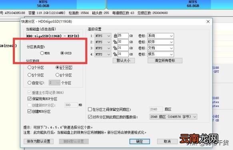This screenshot has width=233, height=150.
Task: Open partition 1 file system dropdown
Action: (103, 36)
